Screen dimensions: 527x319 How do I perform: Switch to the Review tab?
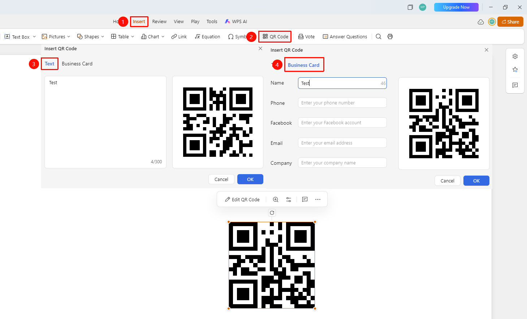159,22
